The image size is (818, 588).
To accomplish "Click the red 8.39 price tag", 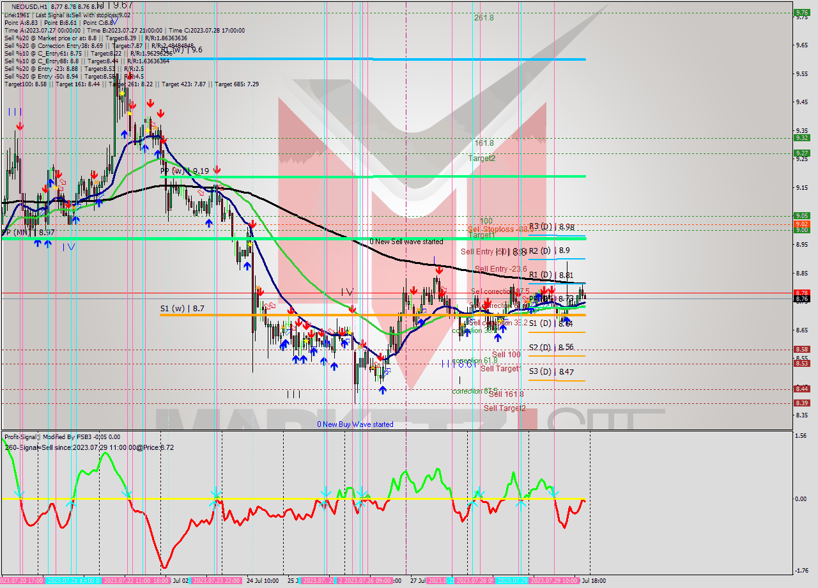I will 801,403.
